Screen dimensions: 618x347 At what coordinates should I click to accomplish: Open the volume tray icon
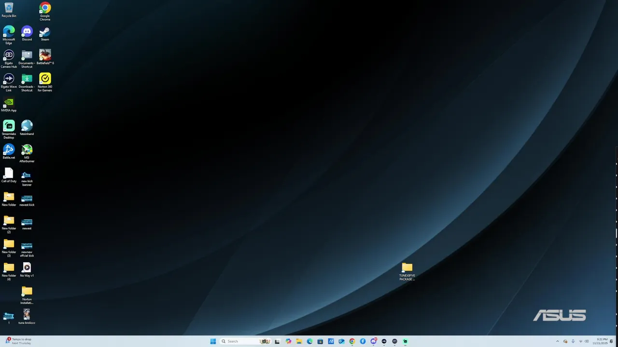tap(587, 341)
